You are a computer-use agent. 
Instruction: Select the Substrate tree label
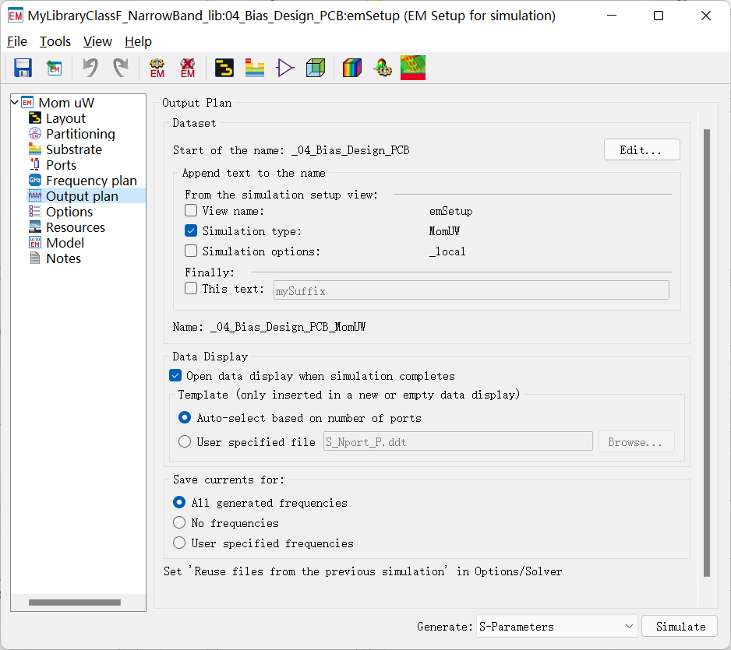point(74,149)
